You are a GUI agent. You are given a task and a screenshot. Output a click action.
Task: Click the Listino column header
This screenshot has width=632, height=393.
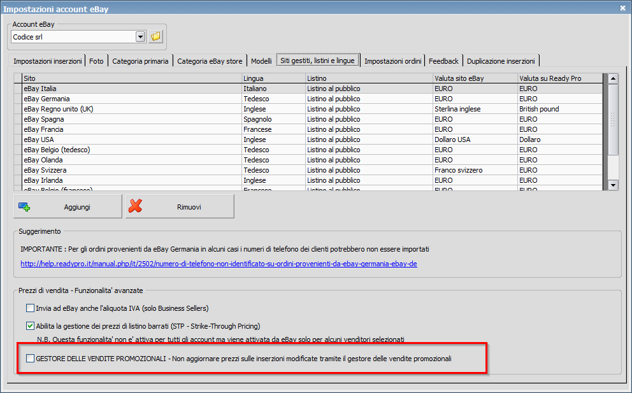tap(370, 78)
